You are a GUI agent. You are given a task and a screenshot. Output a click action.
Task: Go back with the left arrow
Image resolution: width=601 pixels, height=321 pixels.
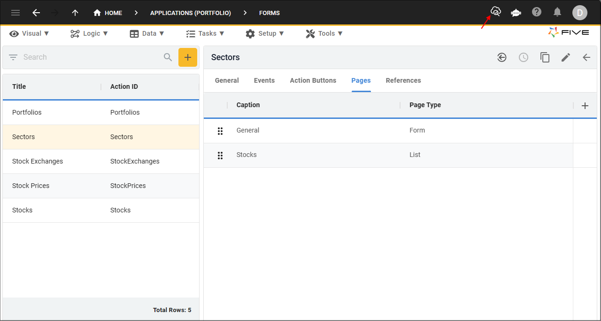tap(36, 13)
